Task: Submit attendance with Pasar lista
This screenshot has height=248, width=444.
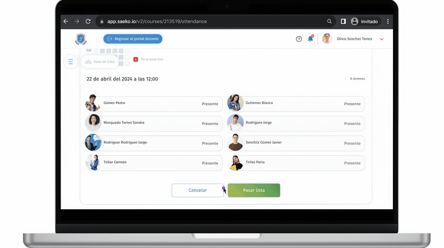Action: click(254, 190)
